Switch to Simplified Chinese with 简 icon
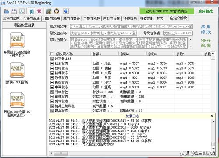Viewport: 219px width, 158px height. (x=32, y=11)
